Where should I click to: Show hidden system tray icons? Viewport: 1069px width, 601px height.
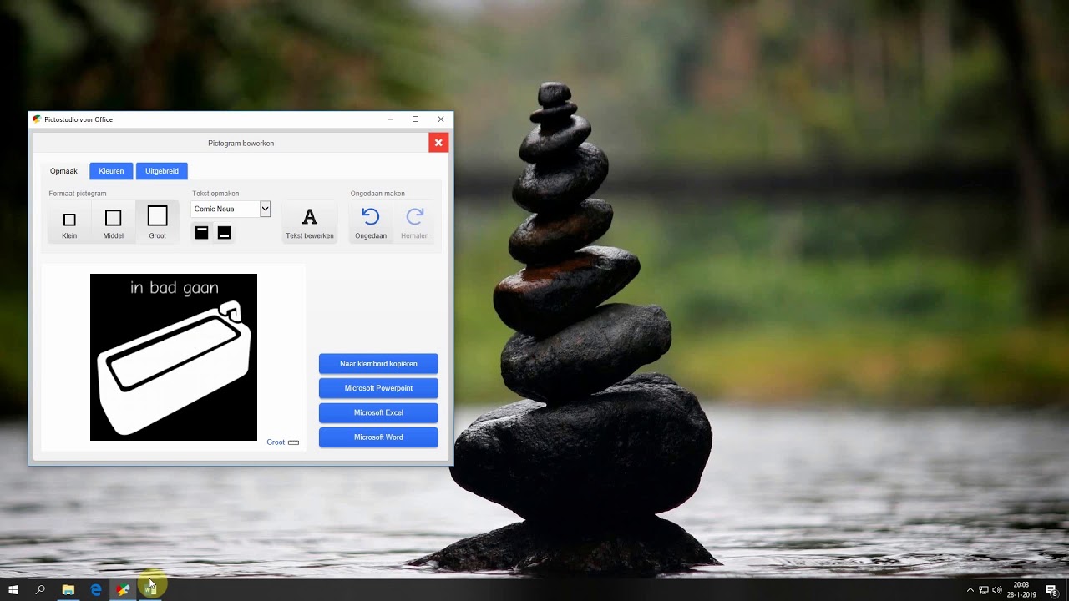point(970,590)
